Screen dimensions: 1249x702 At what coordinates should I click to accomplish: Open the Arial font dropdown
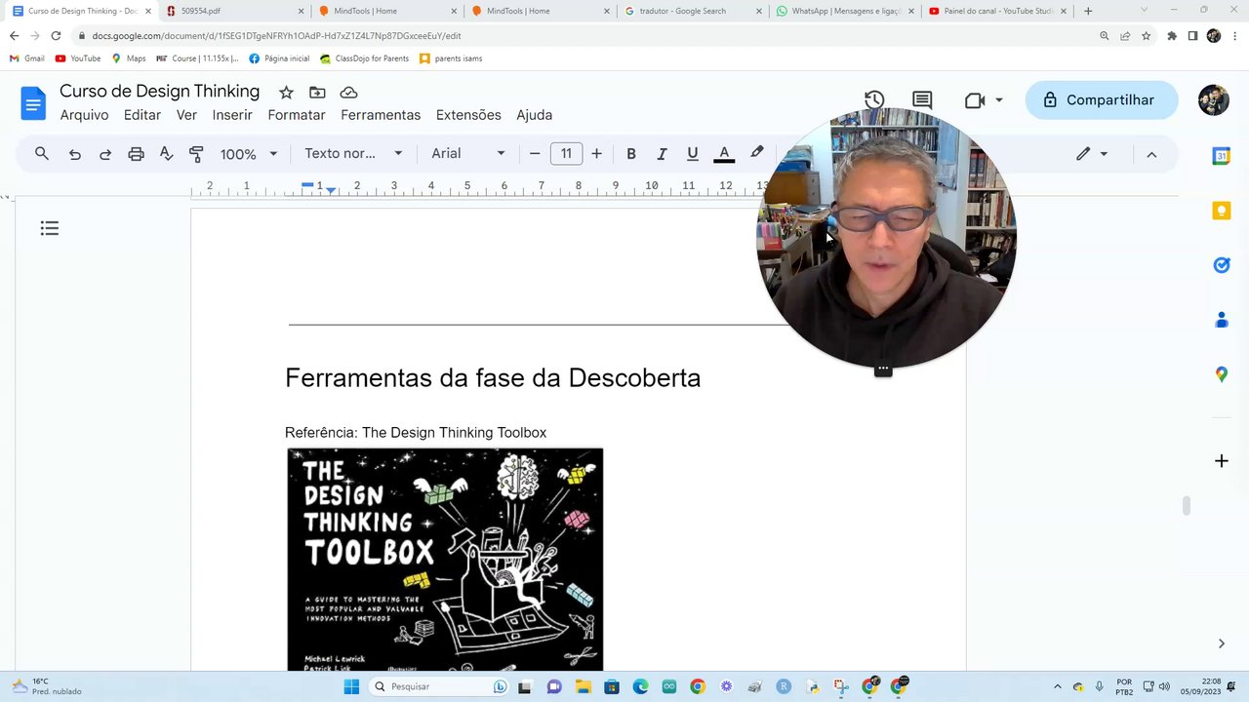pos(468,154)
